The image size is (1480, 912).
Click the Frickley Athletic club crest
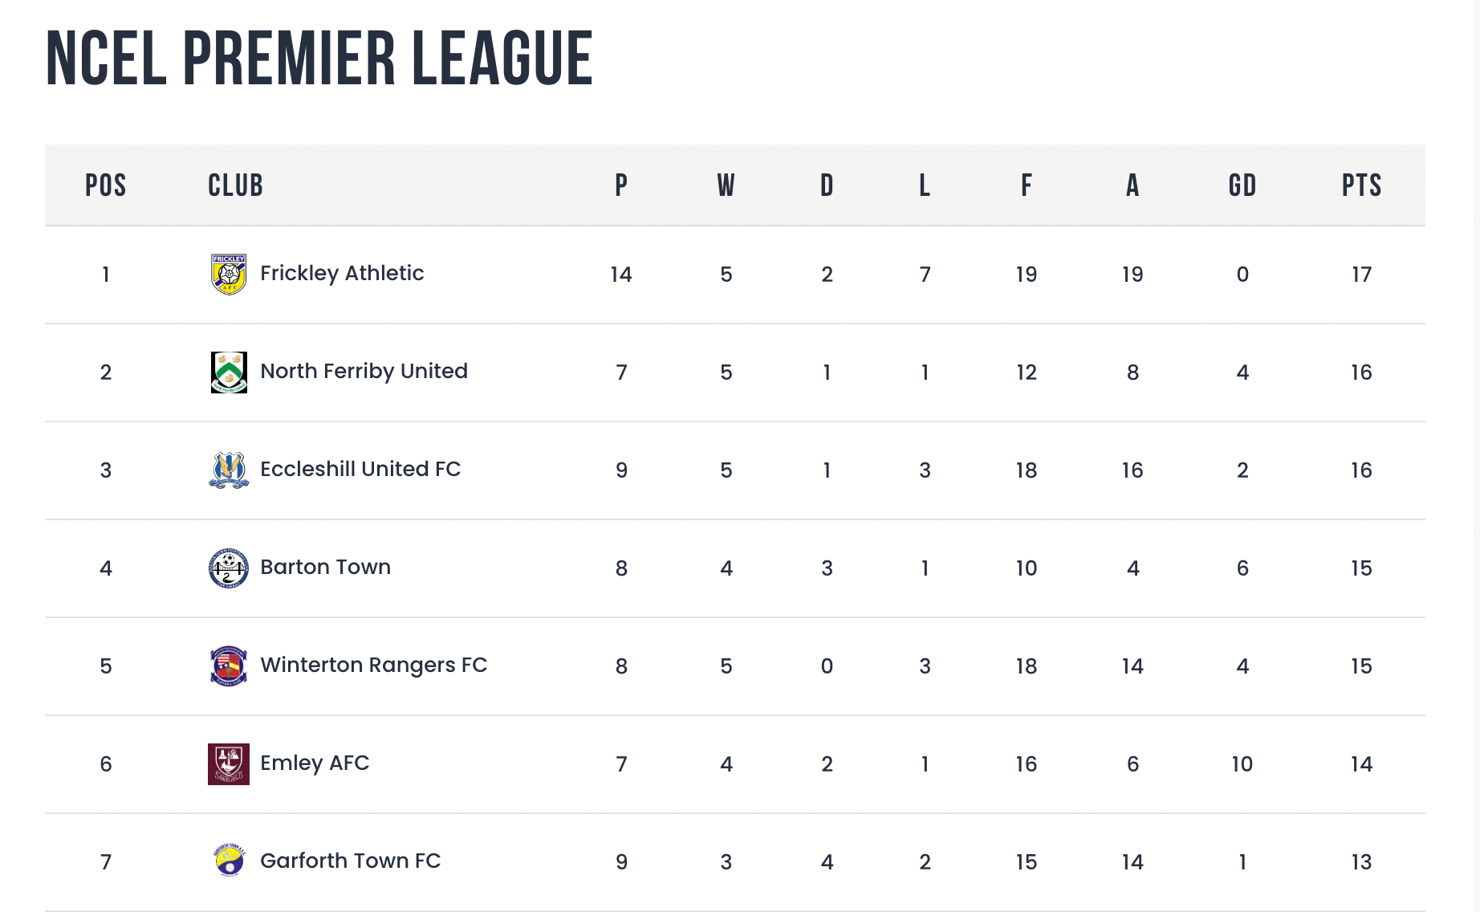[x=229, y=275]
